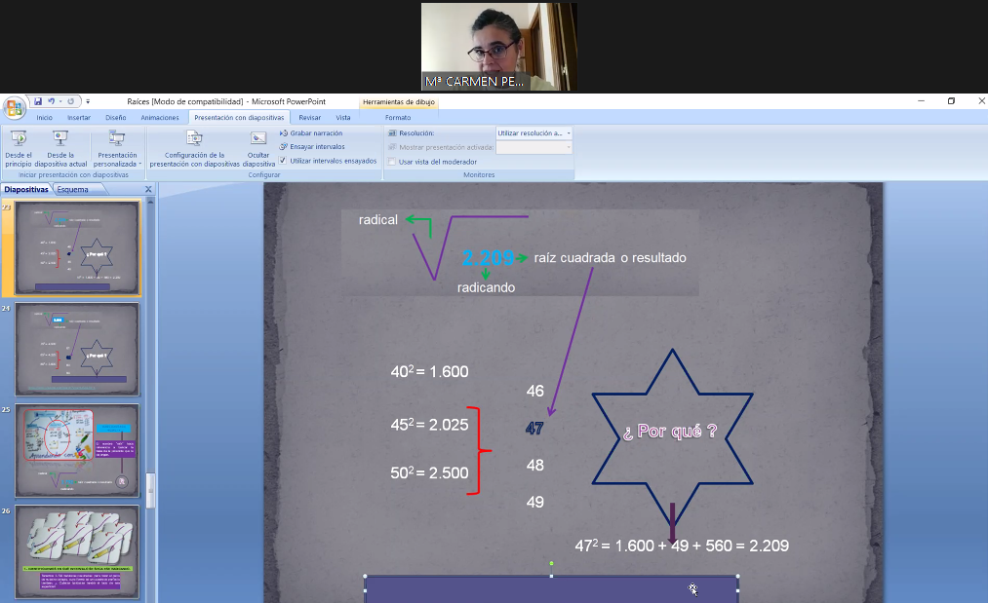Click Grabar narración button

click(316, 132)
